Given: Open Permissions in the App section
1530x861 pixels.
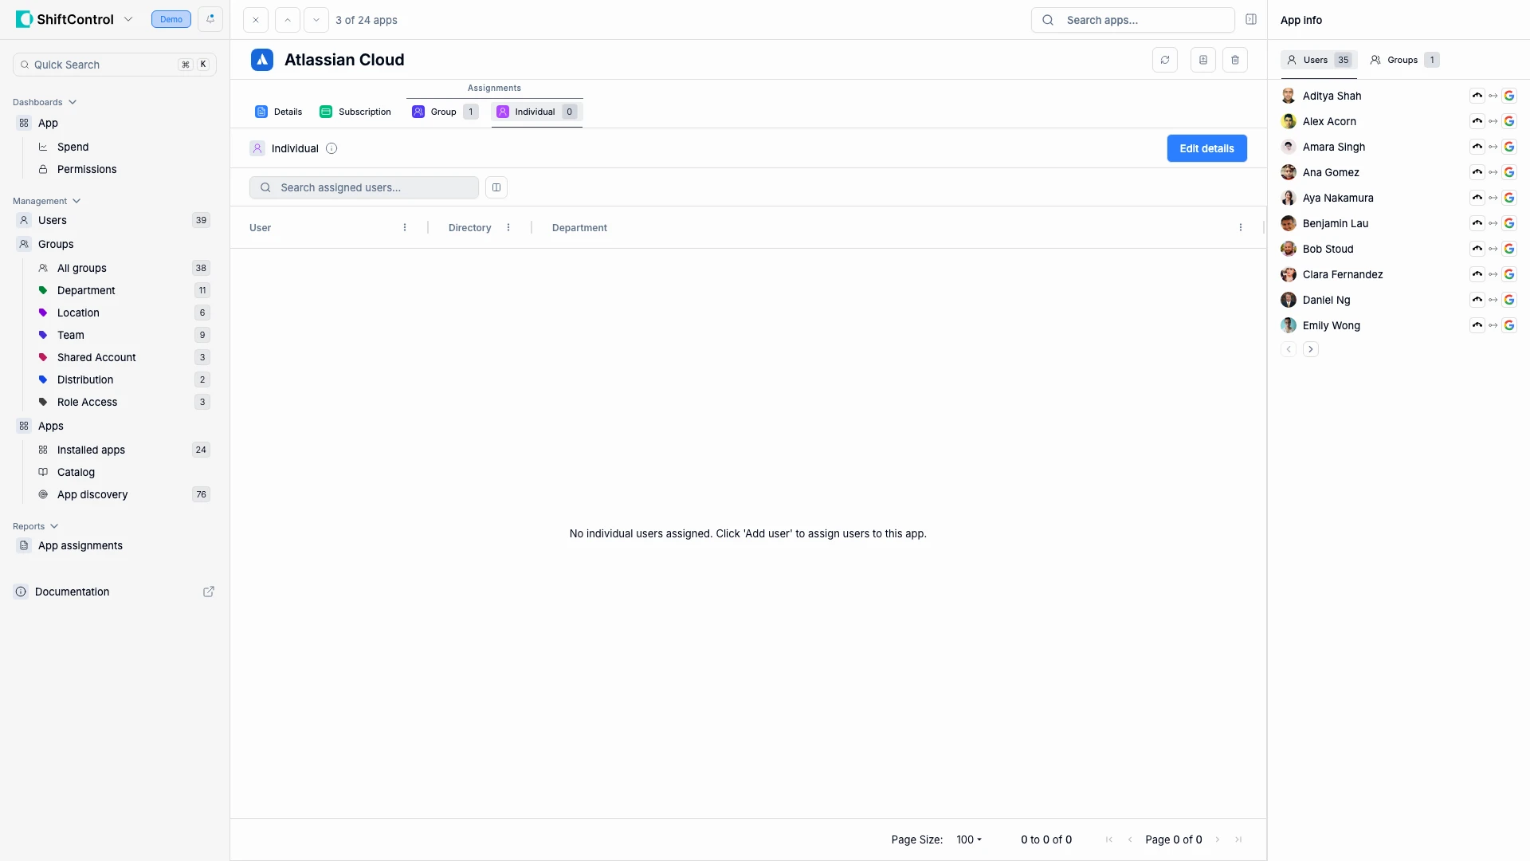Looking at the screenshot, I should coord(87,169).
